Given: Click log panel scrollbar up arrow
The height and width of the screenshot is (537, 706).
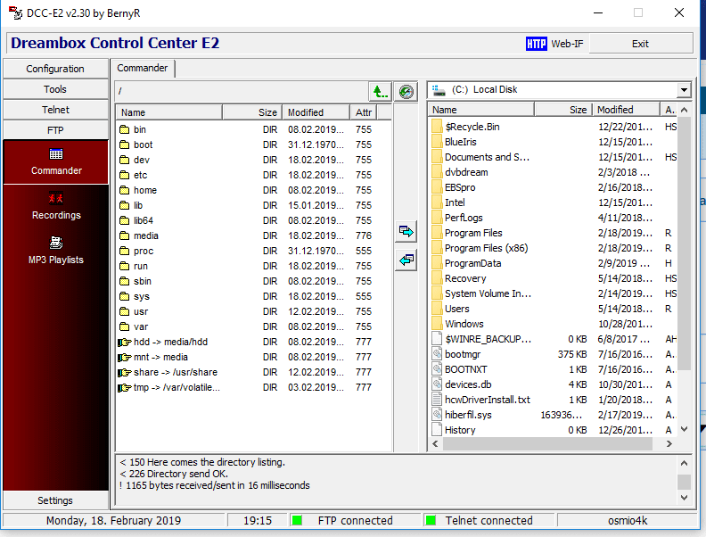Looking at the screenshot, I should click(x=684, y=463).
